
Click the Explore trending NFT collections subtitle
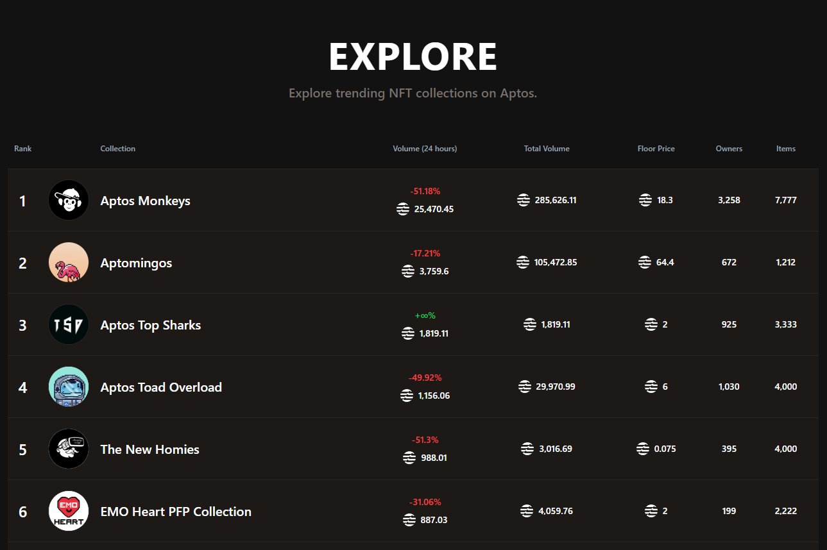[413, 94]
